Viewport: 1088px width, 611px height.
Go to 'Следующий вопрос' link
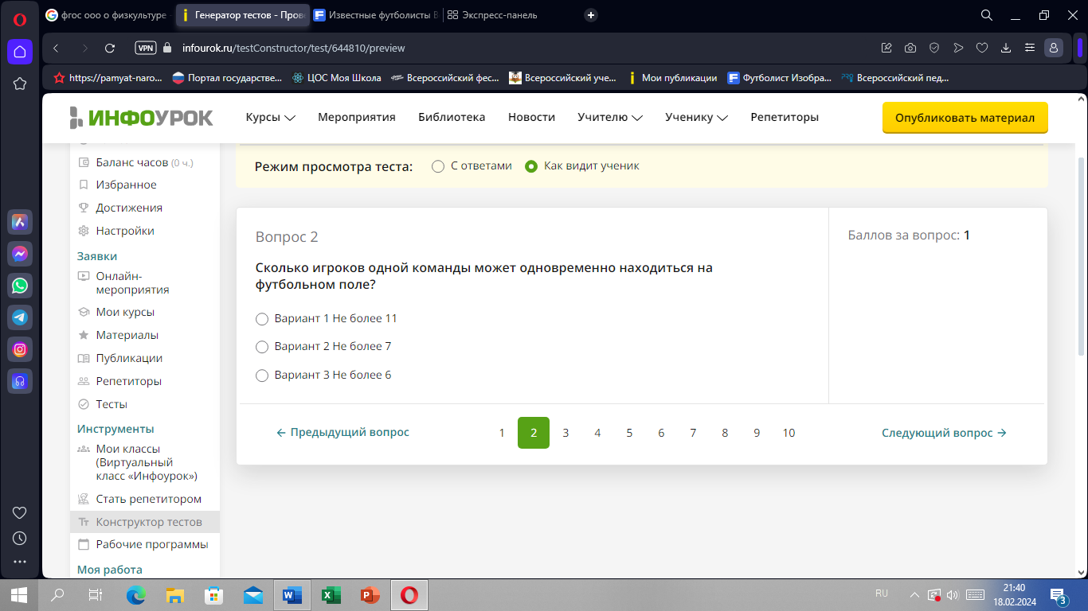tap(944, 433)
